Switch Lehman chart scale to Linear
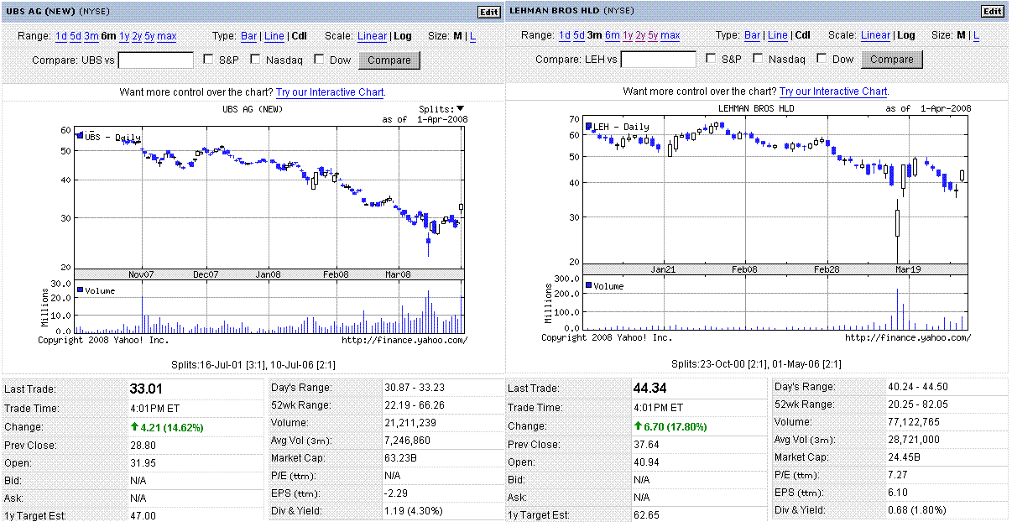Viewport: 1012px width, 527px height. point(875,35)
